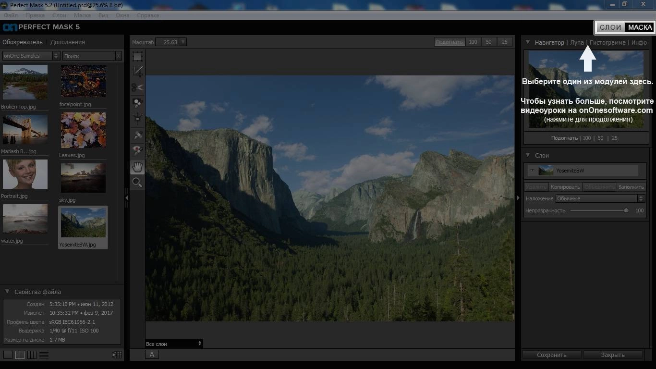Clear the search field with X

(x=119, y=56)
